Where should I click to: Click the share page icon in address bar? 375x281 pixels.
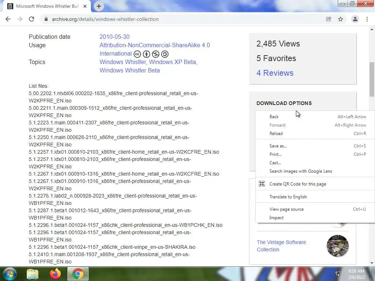point(328,19)
